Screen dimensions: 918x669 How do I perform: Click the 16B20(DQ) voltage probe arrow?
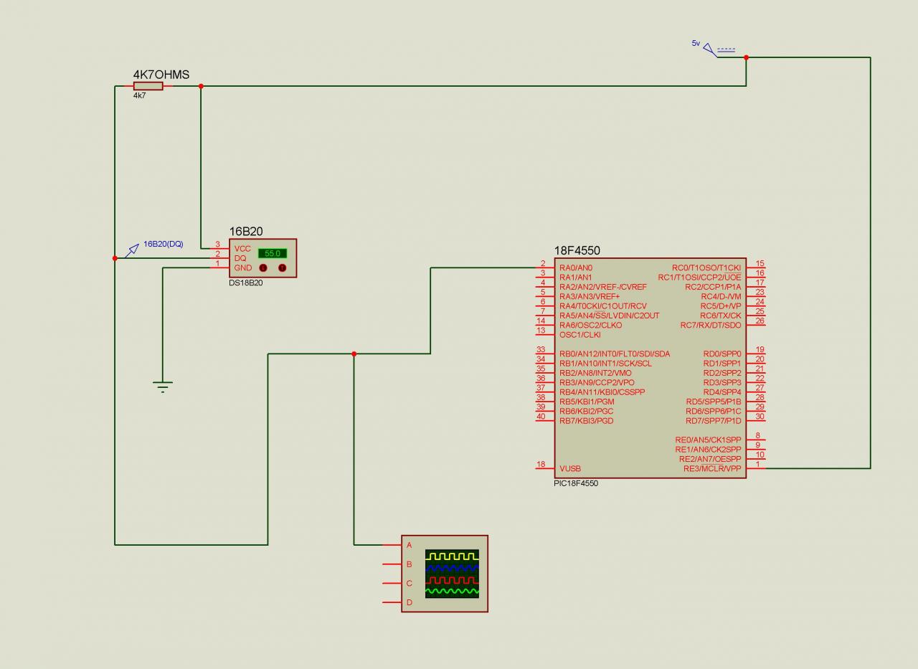(x=133, y=250)
